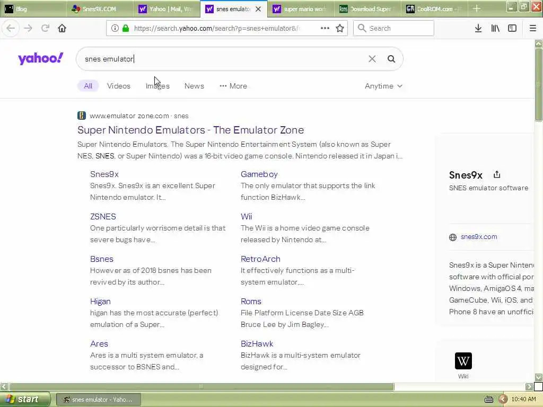This screenshot has width=543, height=407.
Task: Bookmark this page with star
Action: coord(340,29)
